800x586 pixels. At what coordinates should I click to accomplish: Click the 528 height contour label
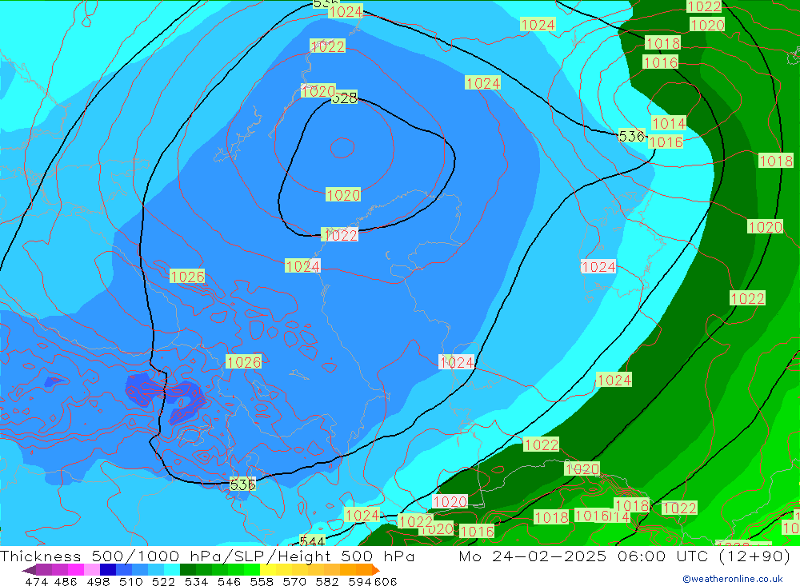pos(344,98)
